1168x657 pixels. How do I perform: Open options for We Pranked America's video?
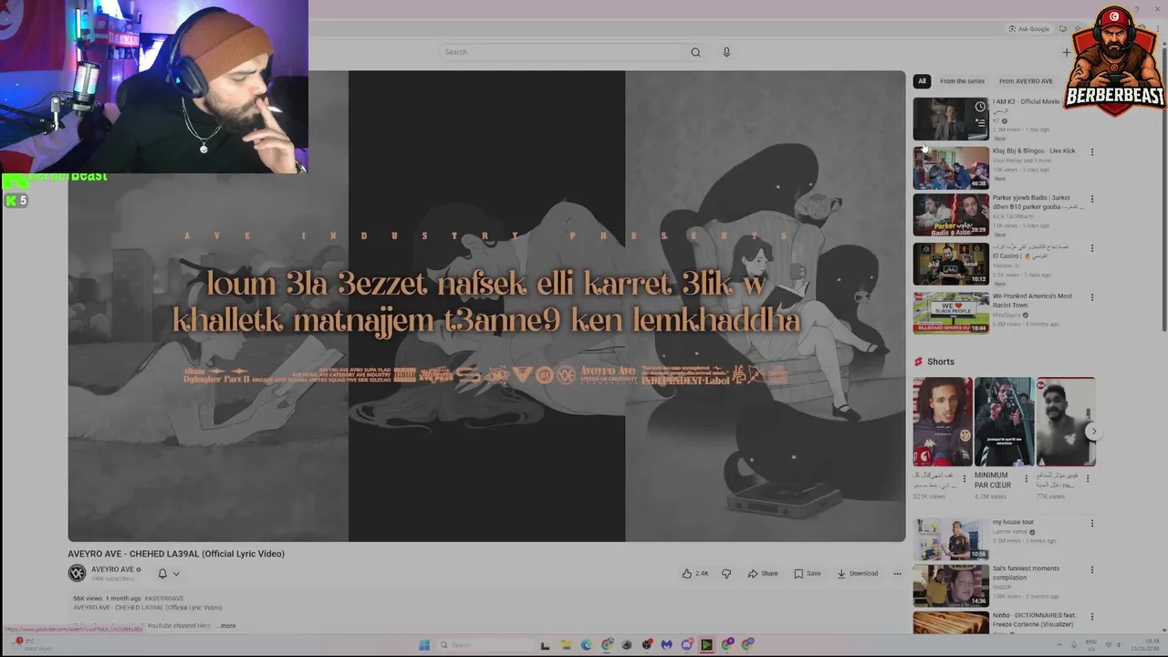point(1091,297)
